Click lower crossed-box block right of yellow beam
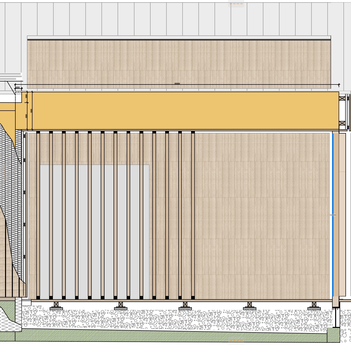Image resolution: width=351 pixels, height=345 pixels. tap(342, 123)
